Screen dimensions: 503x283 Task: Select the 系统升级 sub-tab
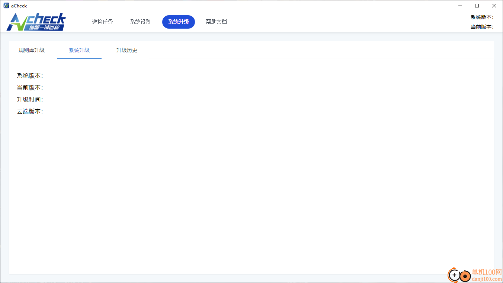[79, 50]
